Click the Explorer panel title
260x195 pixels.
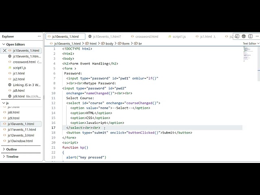coord(8,37)
